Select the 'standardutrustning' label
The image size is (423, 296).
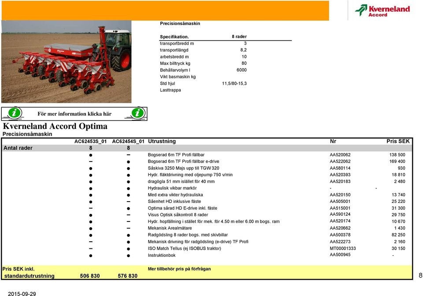(x=30, y=276)
